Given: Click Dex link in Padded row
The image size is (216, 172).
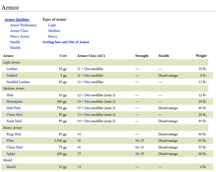Looking at the screenshot, I should (87, 76).
